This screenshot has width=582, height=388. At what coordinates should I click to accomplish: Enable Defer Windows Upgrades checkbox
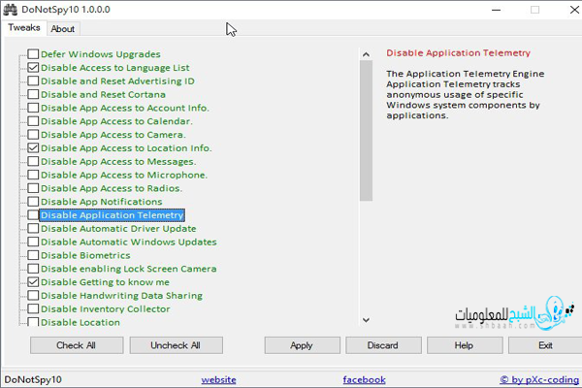[33, 54]
